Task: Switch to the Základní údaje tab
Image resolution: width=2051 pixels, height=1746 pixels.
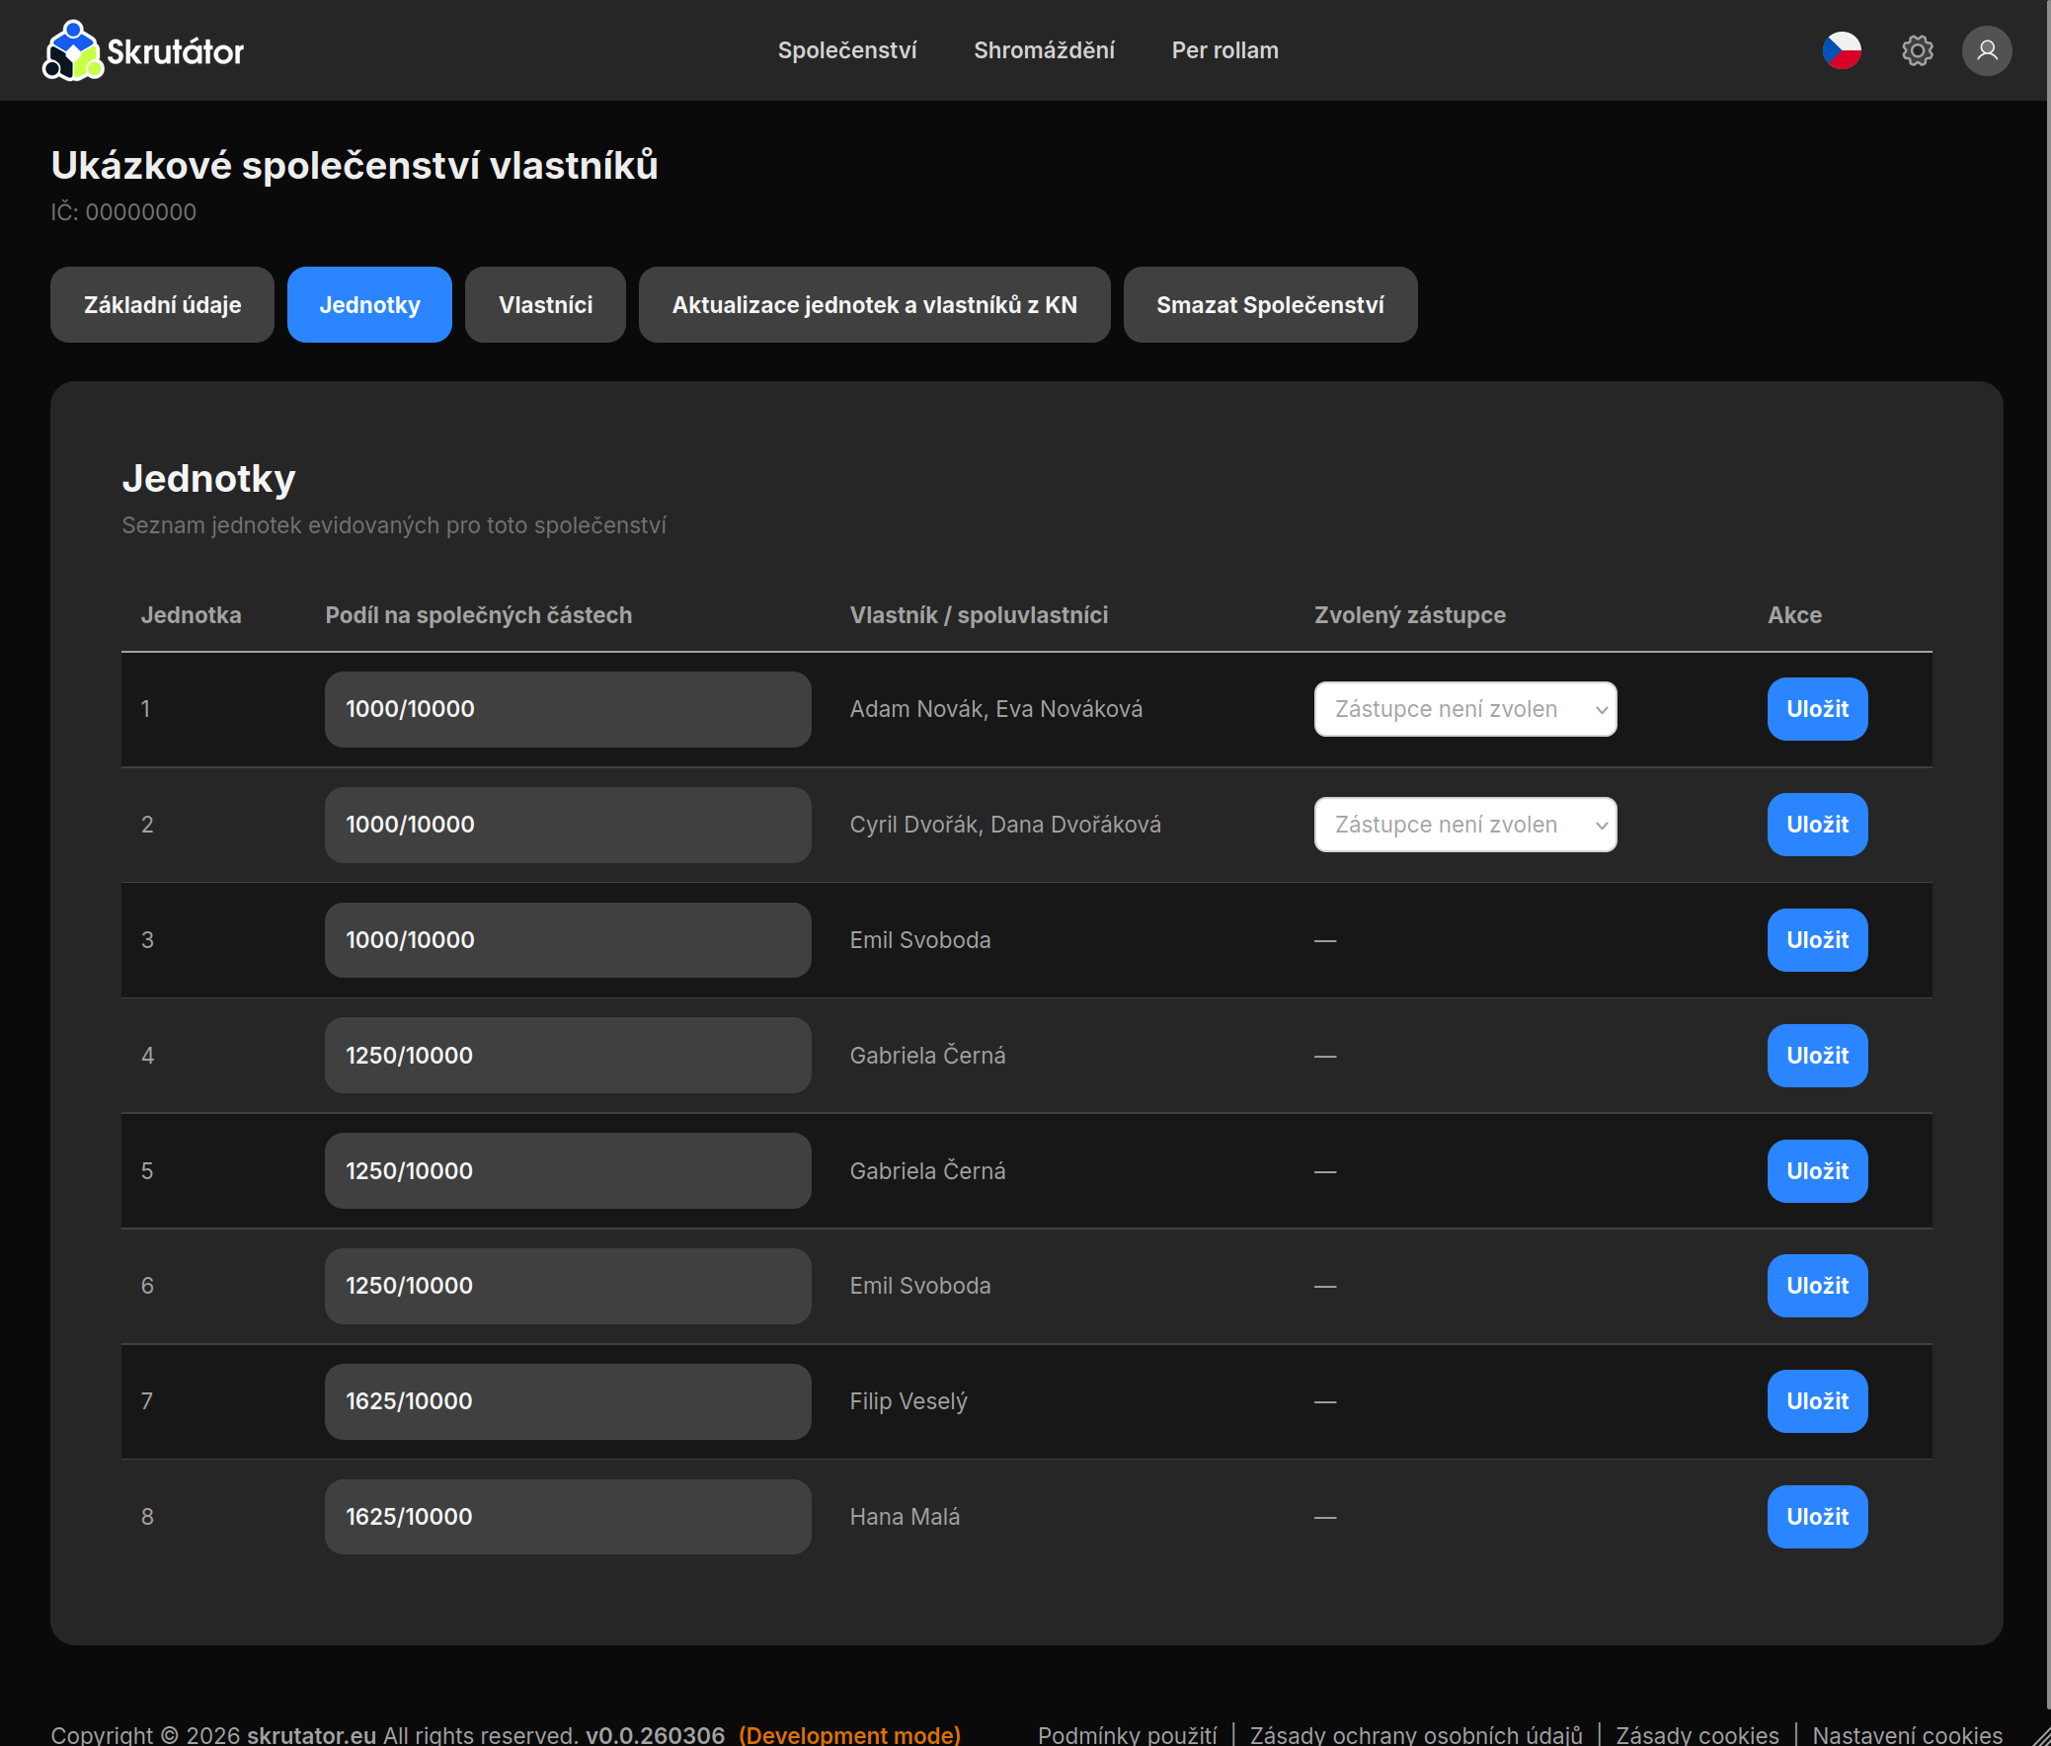Action: click(162, 305)
